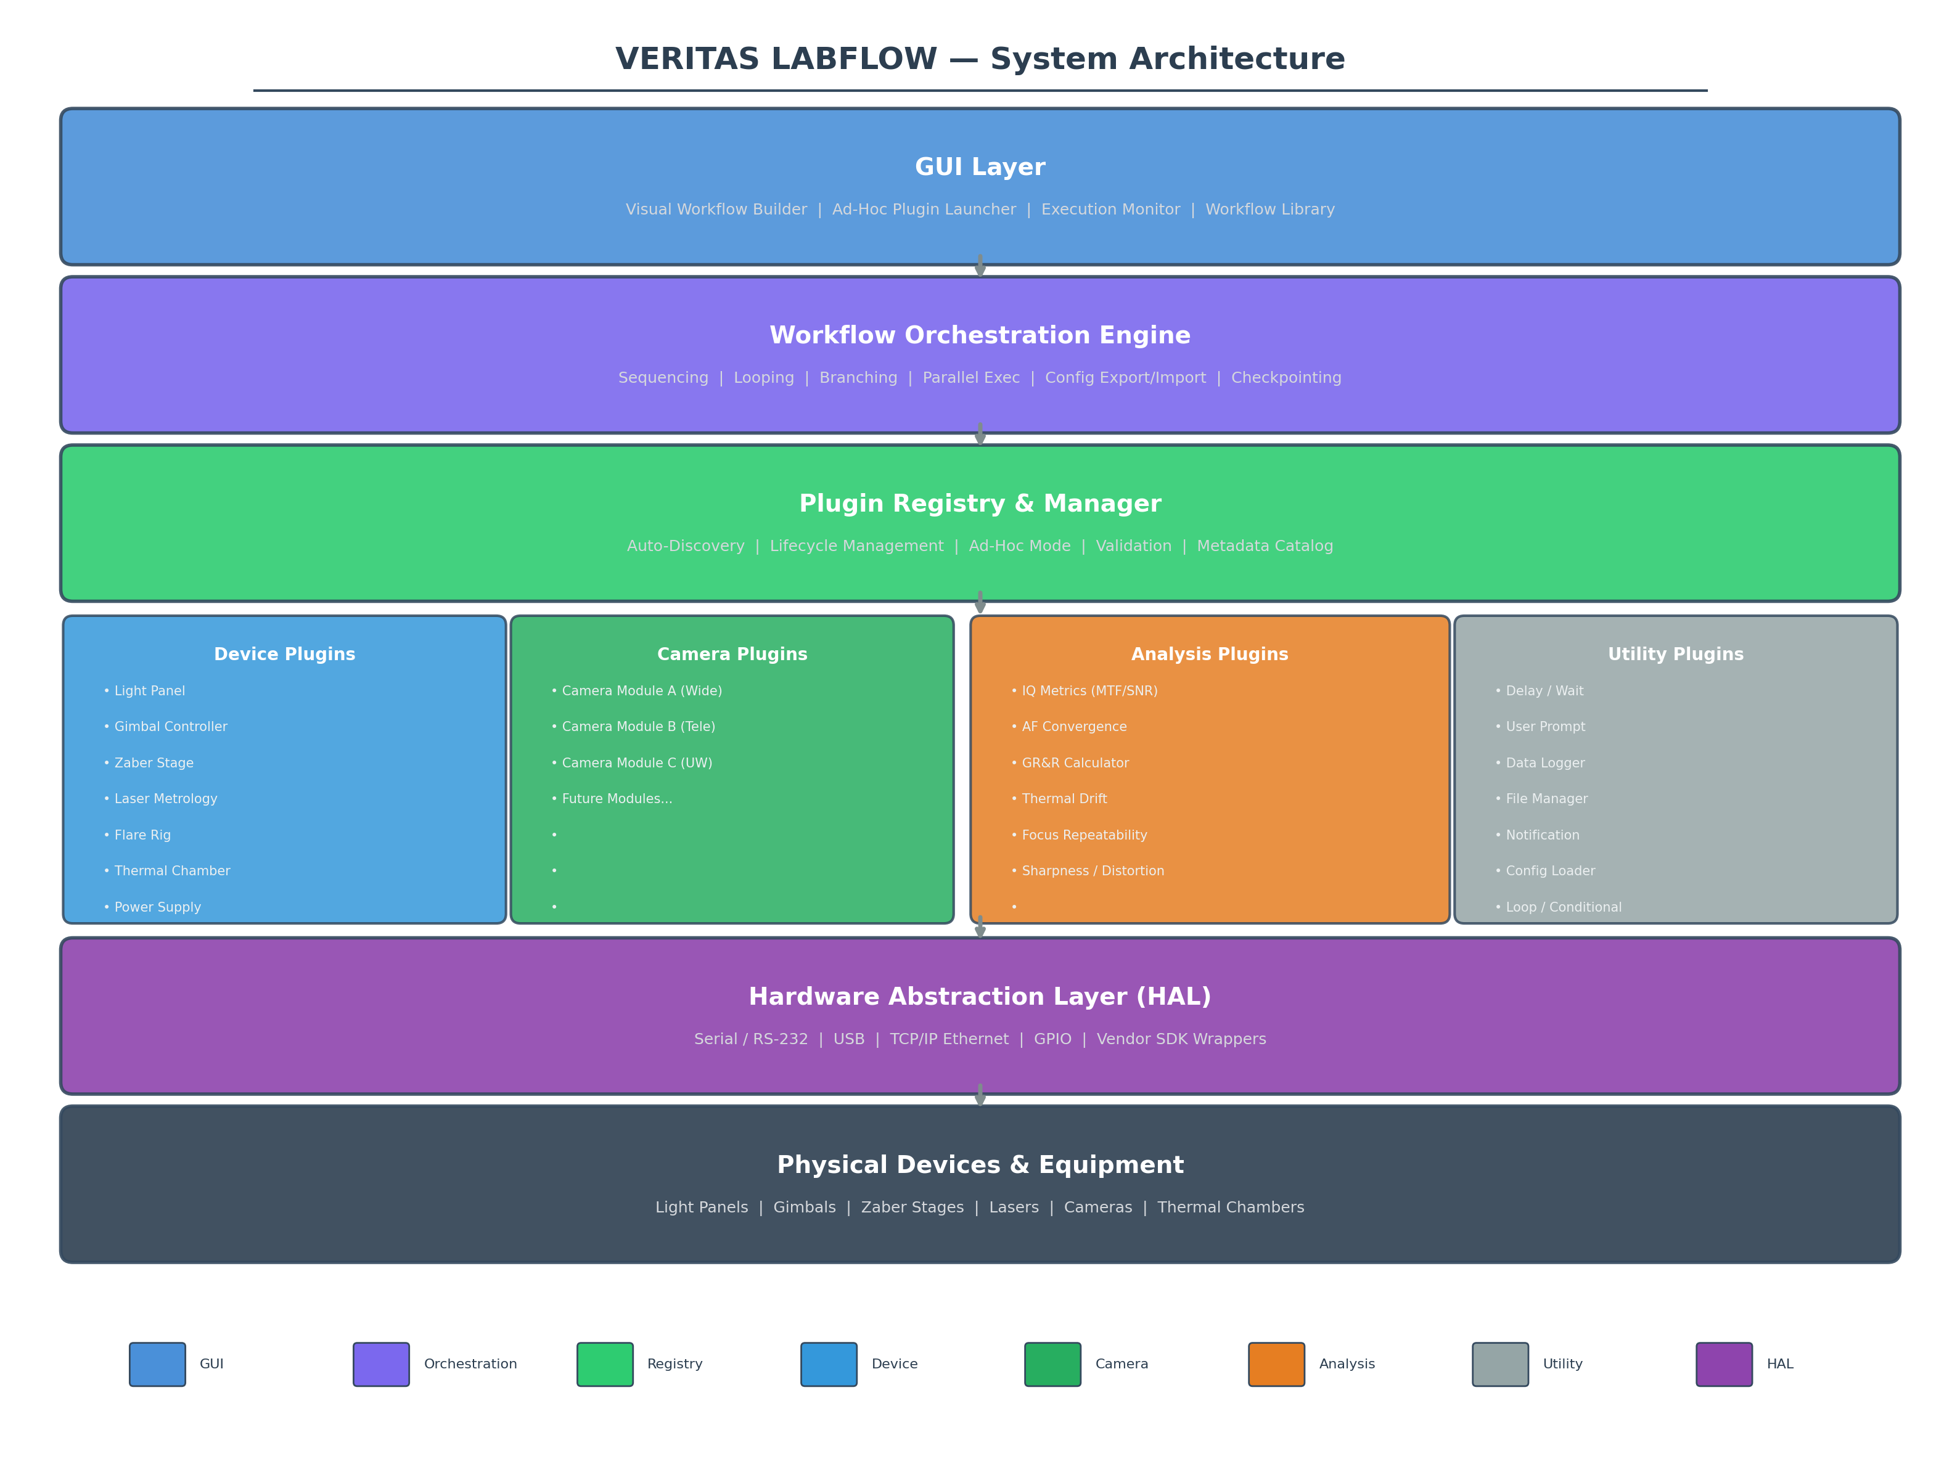Screen dimensions: 1960x1467
Task: Click the Orchestration legend color swatch
Action: coord(381,1363)
